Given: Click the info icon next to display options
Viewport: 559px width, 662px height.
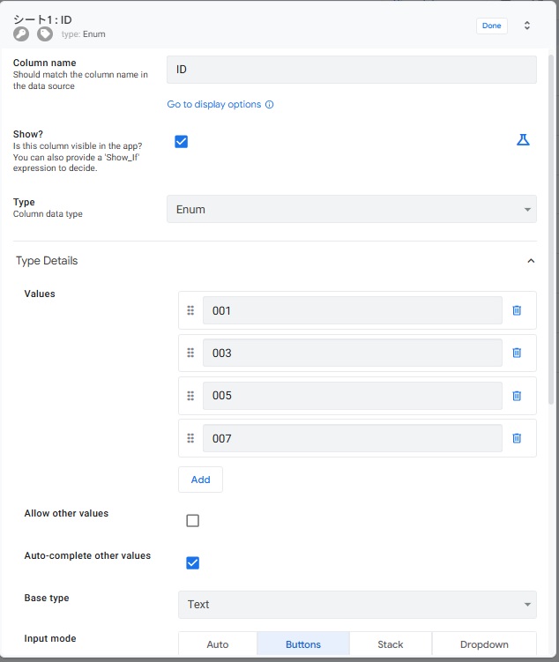Looking at the screenshot, I should pyautogui.click(x=270, y=105).
